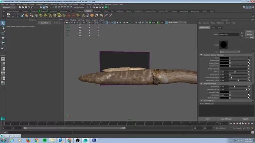Open Outlook from the taskbar
Image resolution: width=255 pixels, height=143 pixels.
tap(61, 140)
